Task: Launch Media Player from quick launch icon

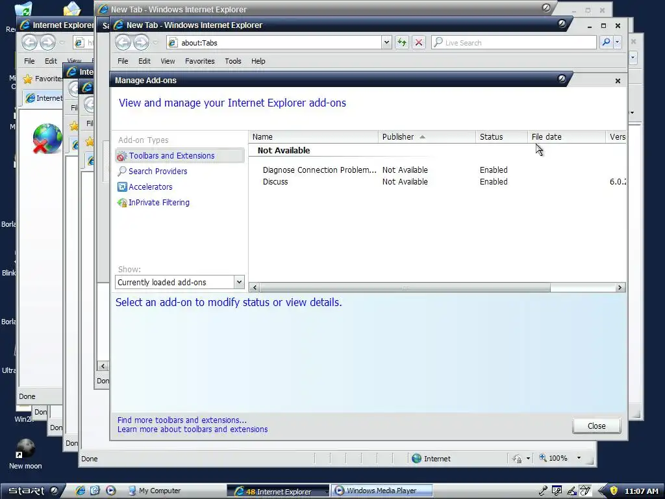Action: (x=110, y=491)
